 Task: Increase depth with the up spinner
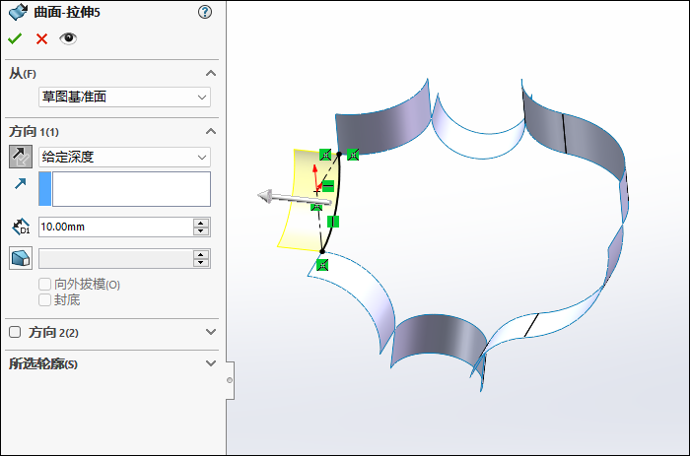tap(201, 223)
